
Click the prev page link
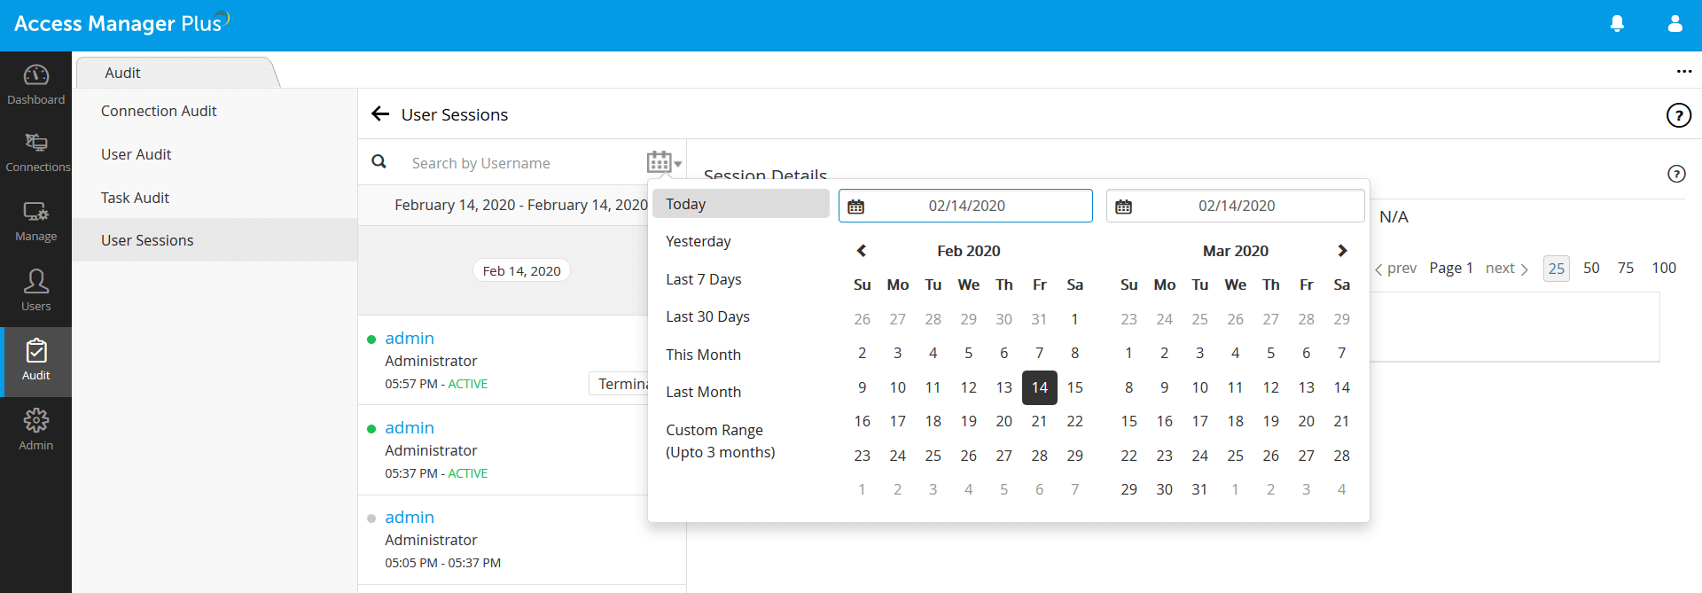tap(1395, 268)
